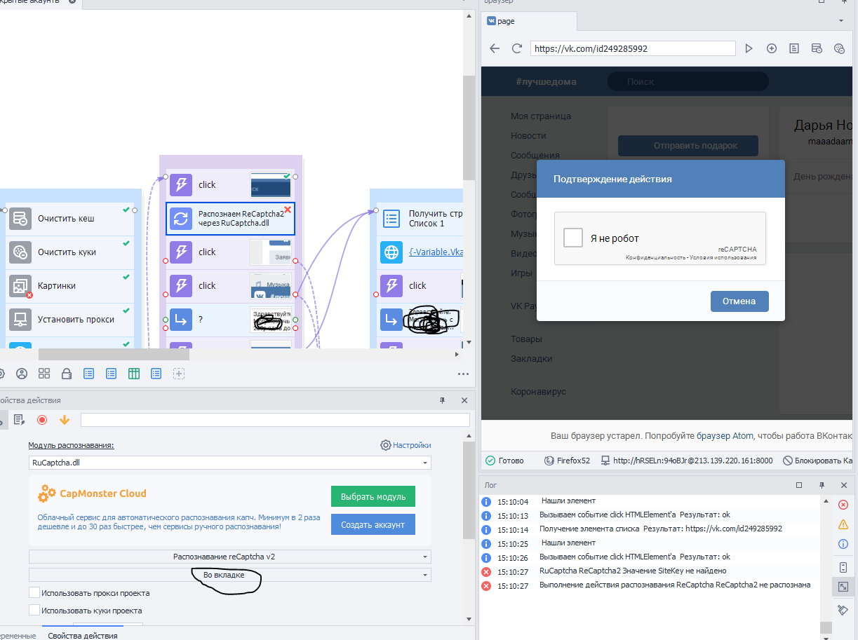Click the highlighted expand-arrow icon in log sidebar
This screenshot has width=858, height=640.
pos(843,587)
